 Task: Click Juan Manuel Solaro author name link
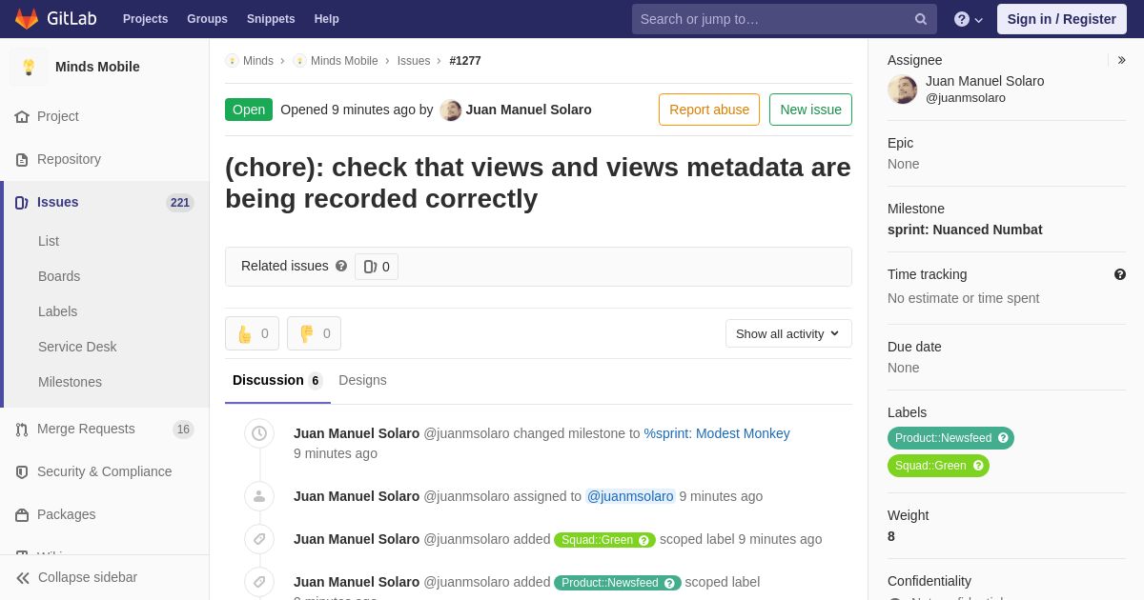(528, 110)
